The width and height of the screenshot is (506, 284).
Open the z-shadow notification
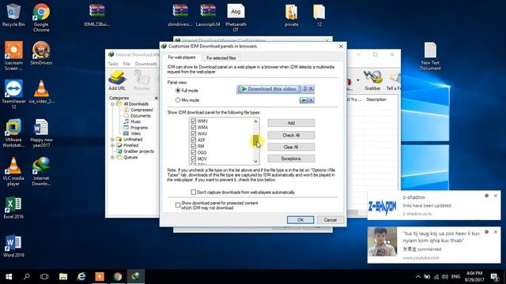(434, 205)
